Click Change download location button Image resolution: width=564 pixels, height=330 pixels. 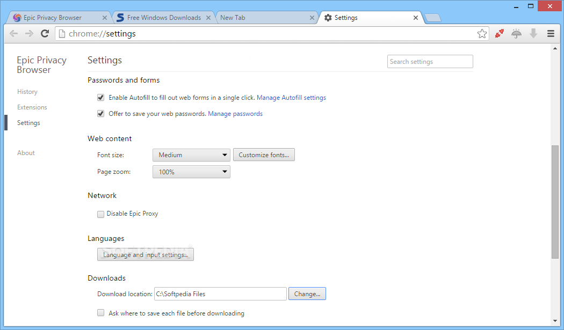tap(307, 294)
